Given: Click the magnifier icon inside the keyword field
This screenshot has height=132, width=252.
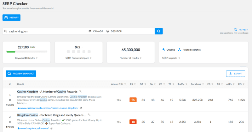Looking at the screenshot, I should click(x=6, y=31).
